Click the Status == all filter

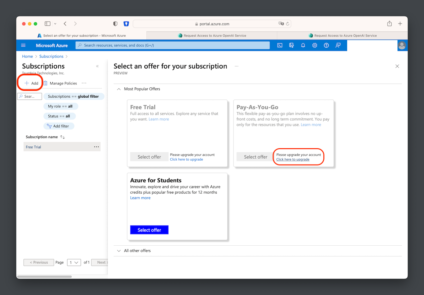[59, 116]
